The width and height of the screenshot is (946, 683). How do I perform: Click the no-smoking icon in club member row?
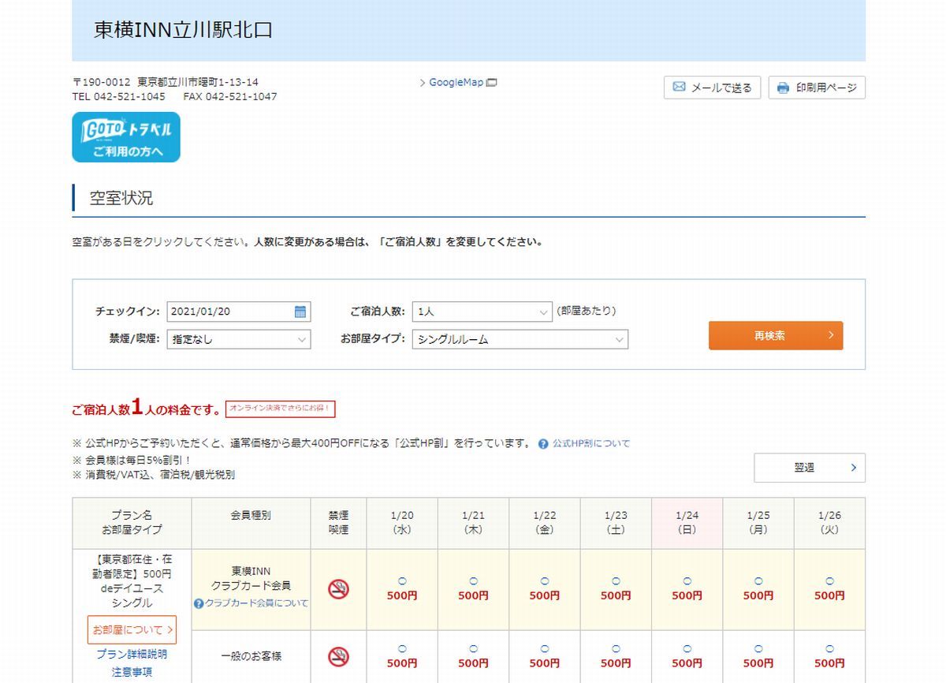[x=338, y=589]
